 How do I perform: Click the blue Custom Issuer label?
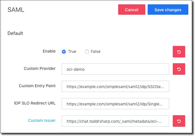42,120
